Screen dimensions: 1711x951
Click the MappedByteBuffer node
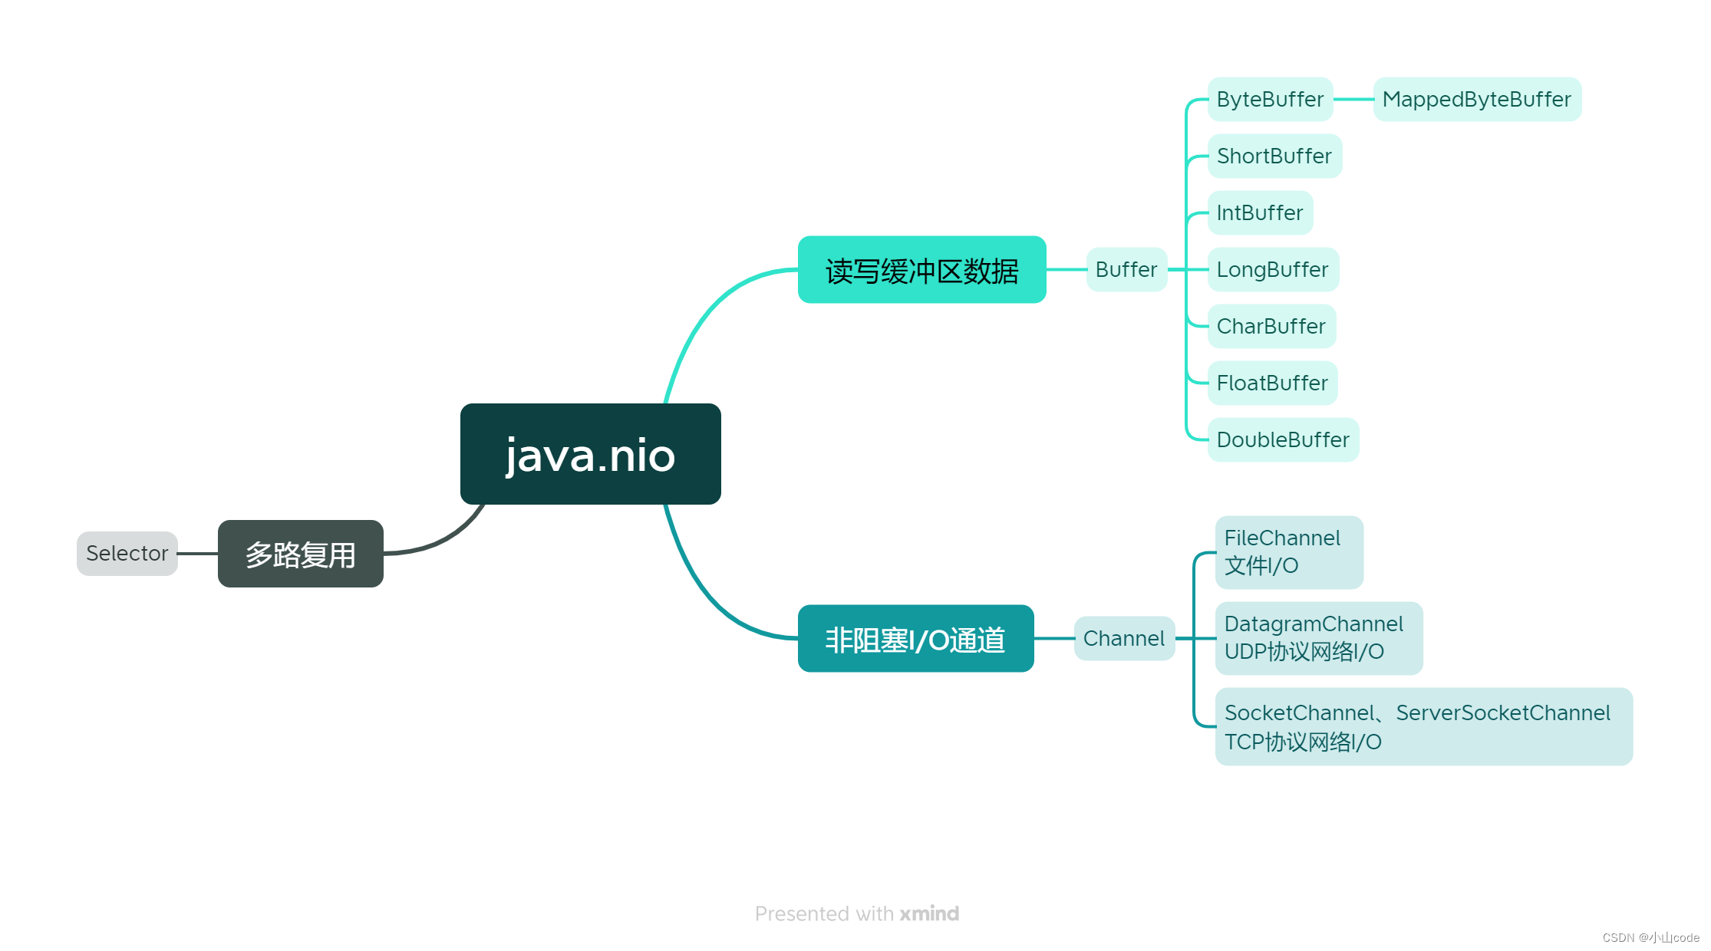tap(1476, 99)
